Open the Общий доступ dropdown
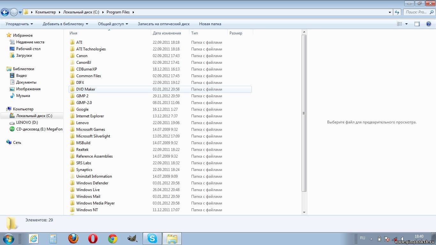The height and width of the screenshot is (245, 436). (x=113, y=24)
